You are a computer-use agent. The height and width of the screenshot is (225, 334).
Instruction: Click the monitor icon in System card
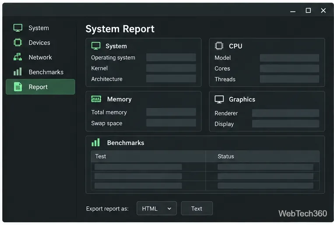click(96, 46)
